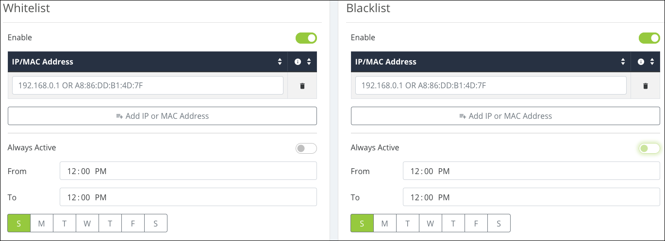Disable the Whitelist Enable toggle
The width and height of the screenshot is (665, 241).
(x=306, y=38)
